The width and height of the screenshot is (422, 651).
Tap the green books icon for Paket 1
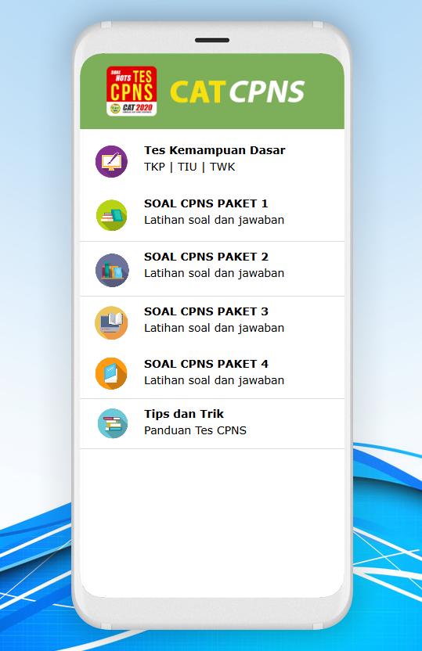[x=111, y=214]
